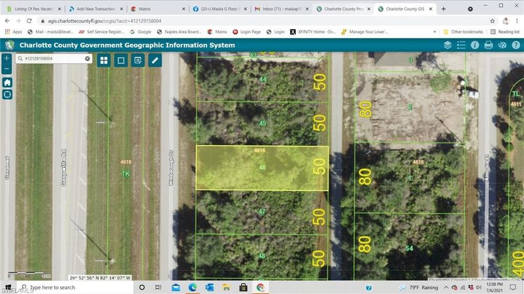Image resolution: width=524 pixels, height=294 pixels.
Task: Go forward in browser history
Action: 18,21
